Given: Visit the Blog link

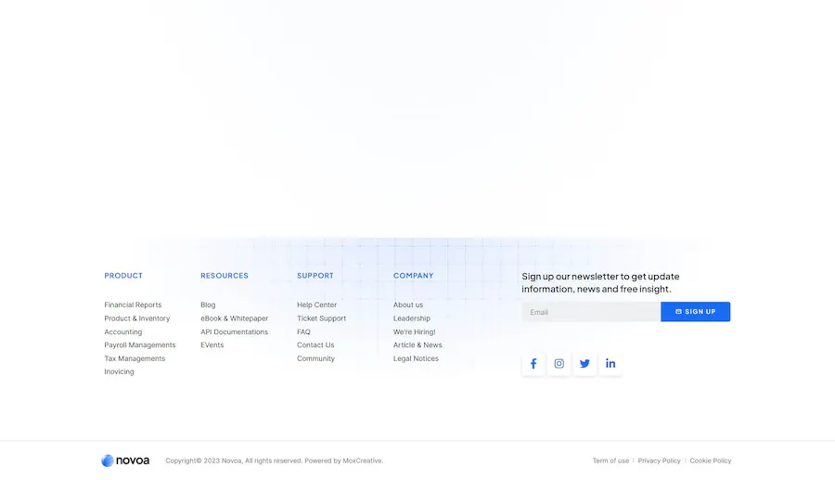Looking at the screenshot, I should [208, 305].
